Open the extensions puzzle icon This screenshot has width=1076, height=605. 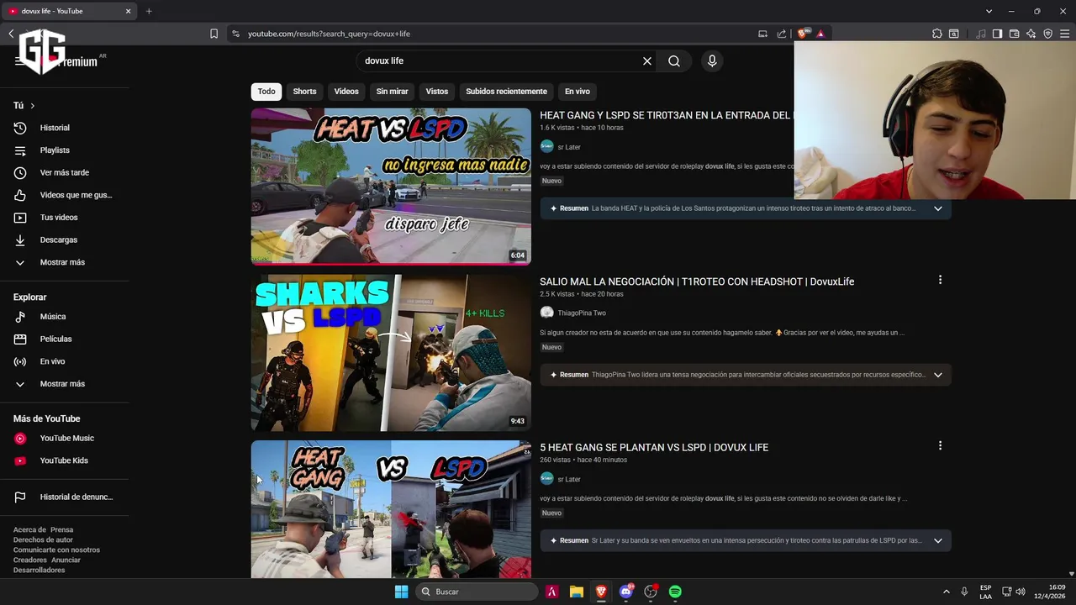click(937, 34)
